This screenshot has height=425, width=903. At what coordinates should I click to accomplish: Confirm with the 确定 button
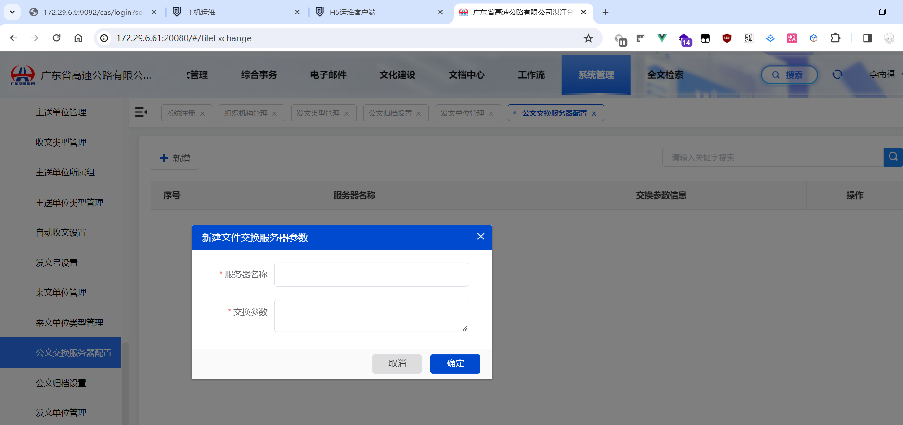[x=455, y=364]
